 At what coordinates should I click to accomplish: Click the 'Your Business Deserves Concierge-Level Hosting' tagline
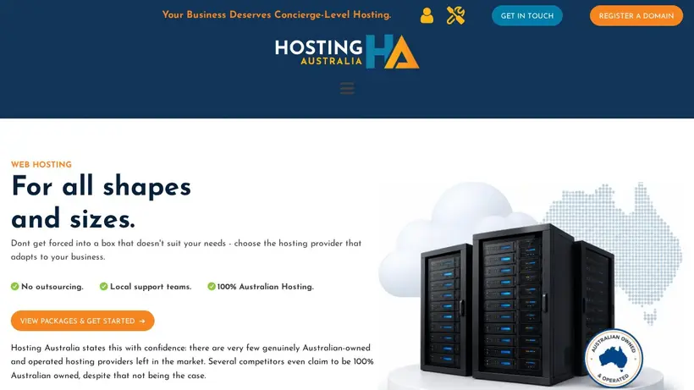277,14
